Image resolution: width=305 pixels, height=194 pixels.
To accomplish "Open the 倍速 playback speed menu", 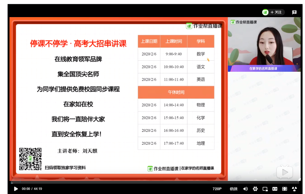I will tap(233, 189).
